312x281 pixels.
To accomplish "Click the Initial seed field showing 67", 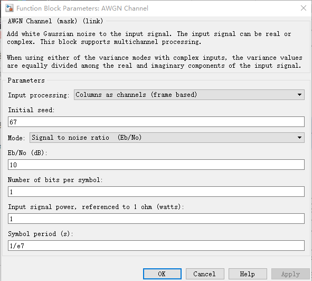I will tap(156, 122).
